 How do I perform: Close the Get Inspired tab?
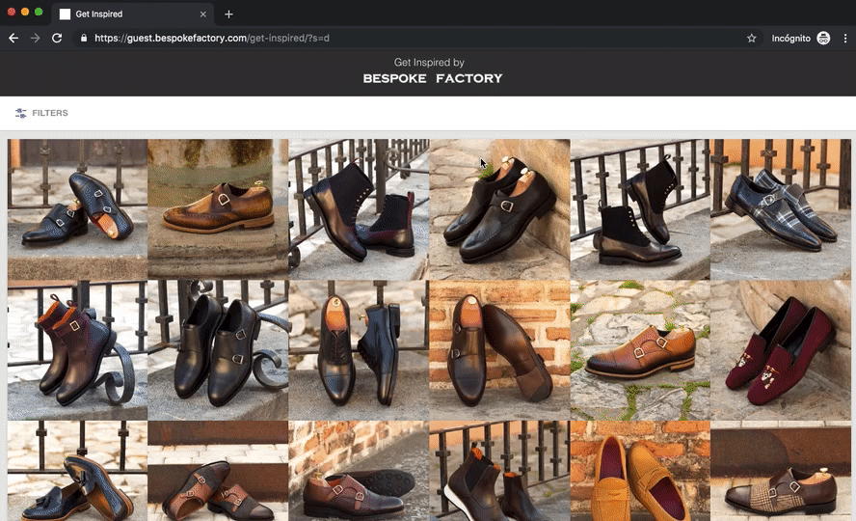[x=201, y=14]
